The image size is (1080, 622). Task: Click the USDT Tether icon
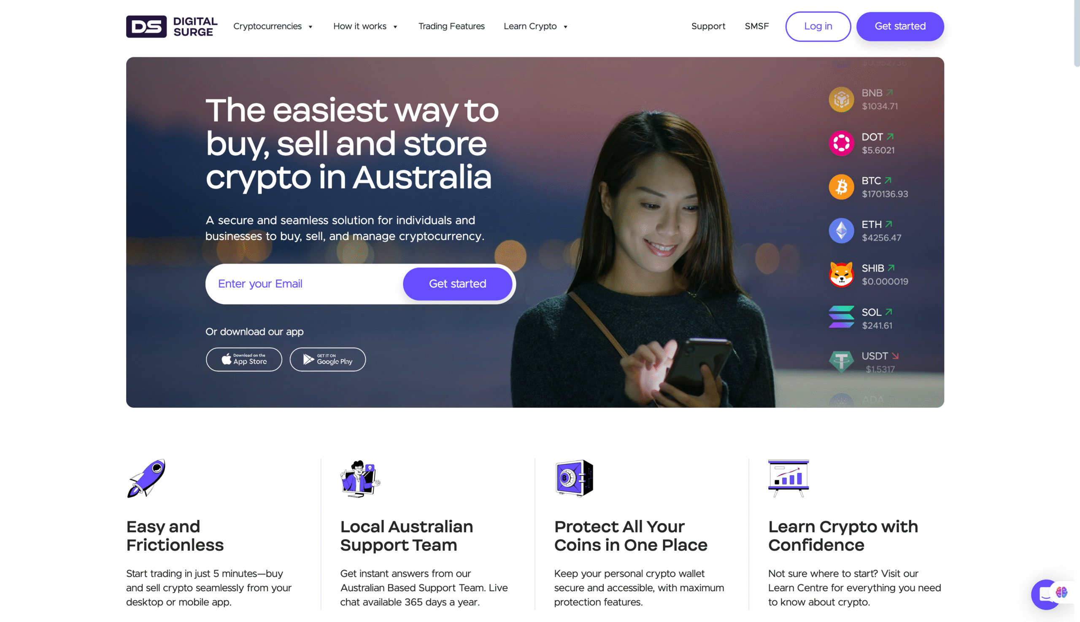tap(841, 362)
